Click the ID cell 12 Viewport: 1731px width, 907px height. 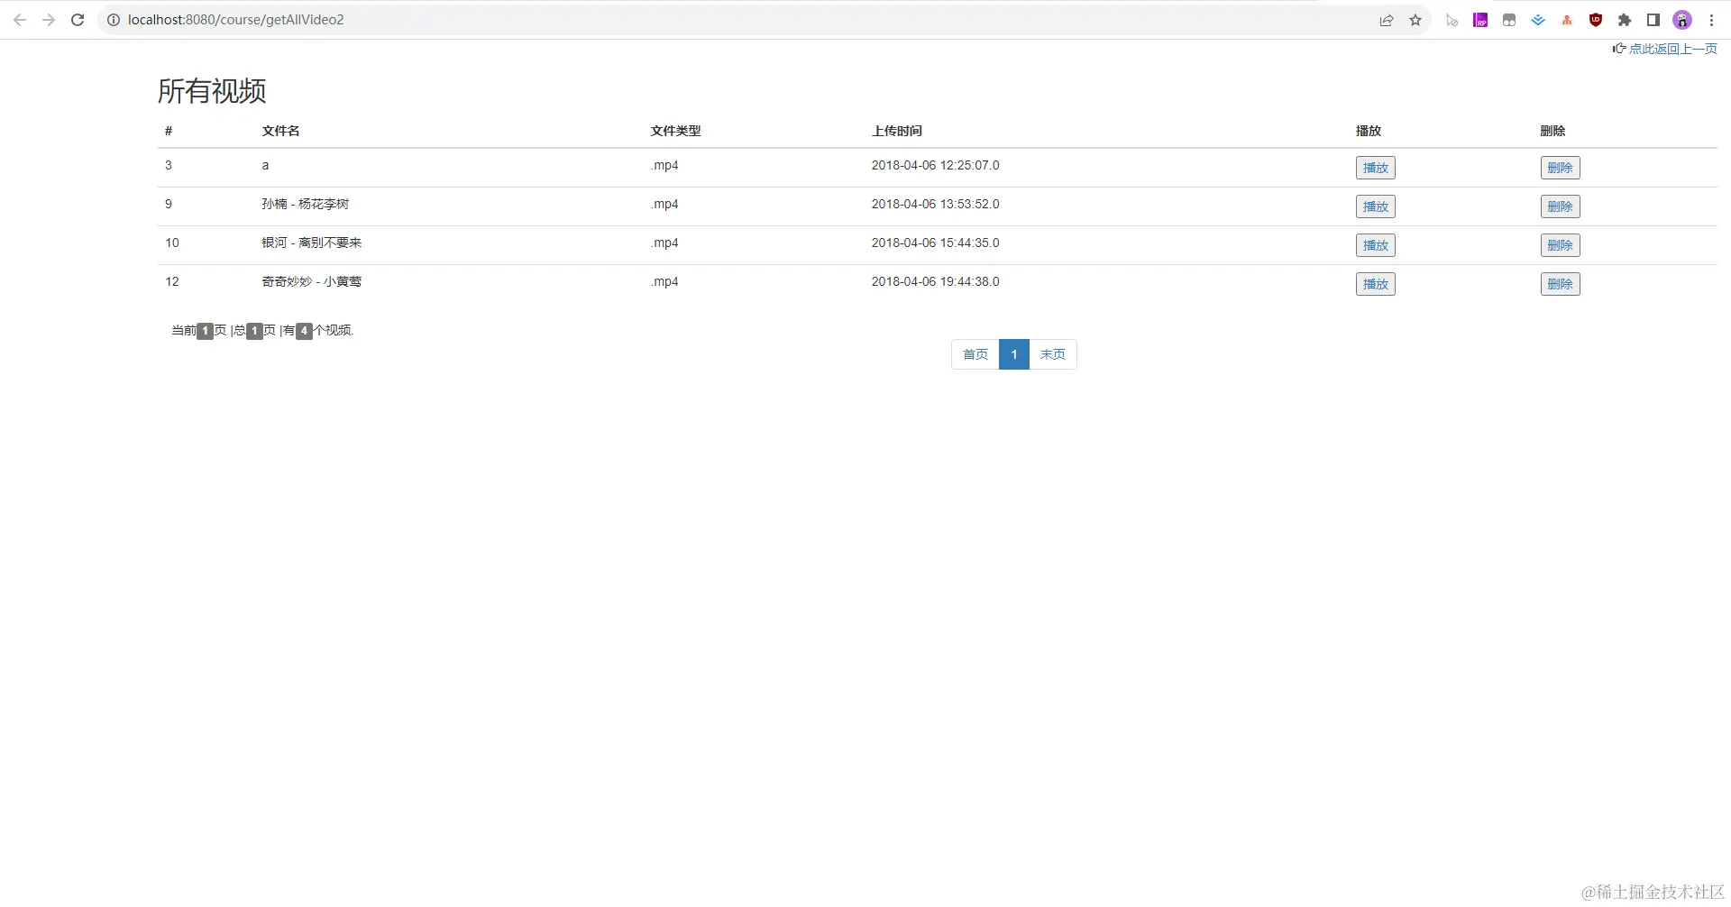(172, 281)
